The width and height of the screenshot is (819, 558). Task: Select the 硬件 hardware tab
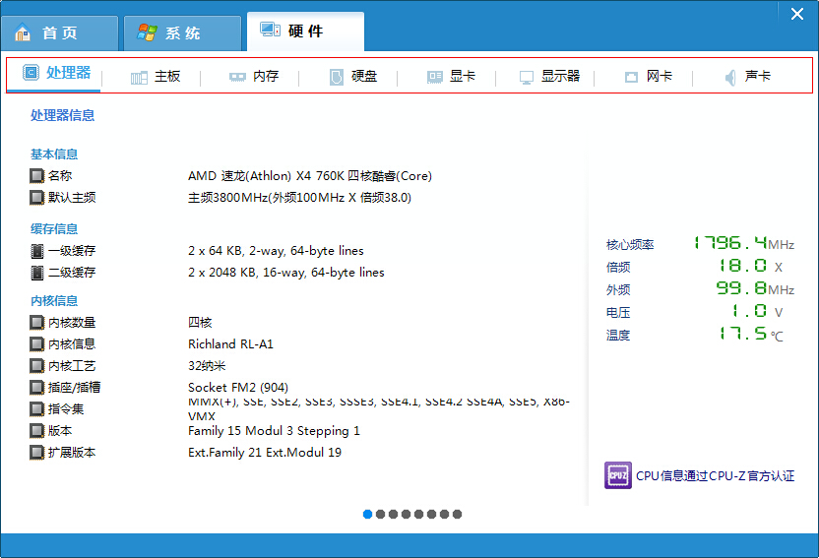coord(305,31)
